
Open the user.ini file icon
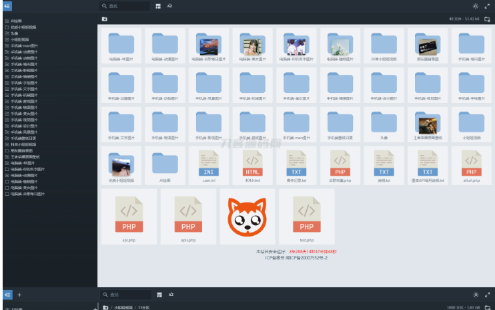(209, 164)
